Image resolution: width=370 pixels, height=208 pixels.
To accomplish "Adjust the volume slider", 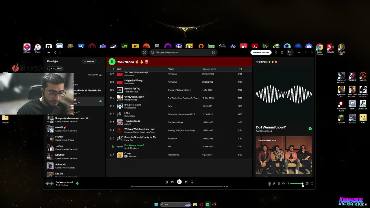I will point(297,183).
